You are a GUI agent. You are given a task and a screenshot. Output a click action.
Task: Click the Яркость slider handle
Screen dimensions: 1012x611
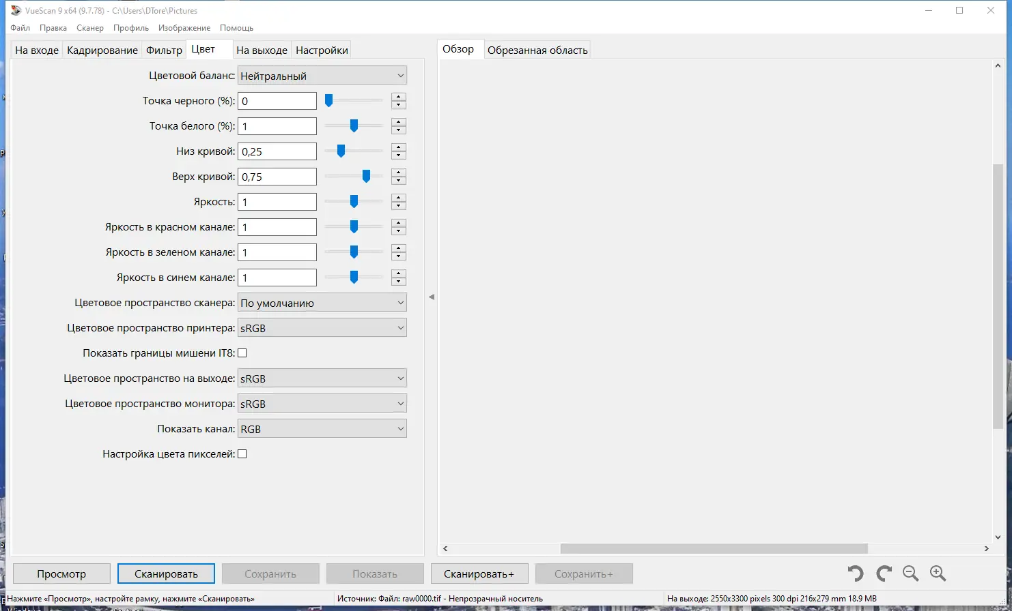tap(354, 202)
